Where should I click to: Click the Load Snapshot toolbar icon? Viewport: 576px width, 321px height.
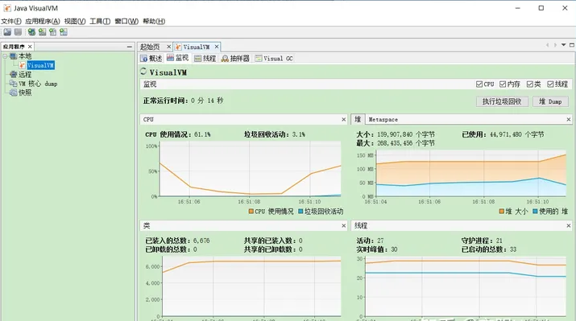(7, 32)
